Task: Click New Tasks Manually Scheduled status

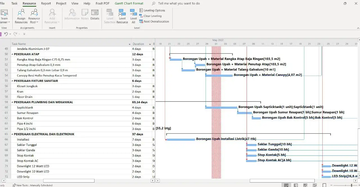Action: coord(32,185)
